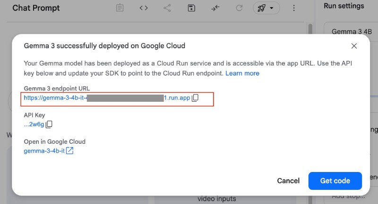Copy the API key to clipboard
The height and width of the screenshot is (204, 378).
click(49, 124)
